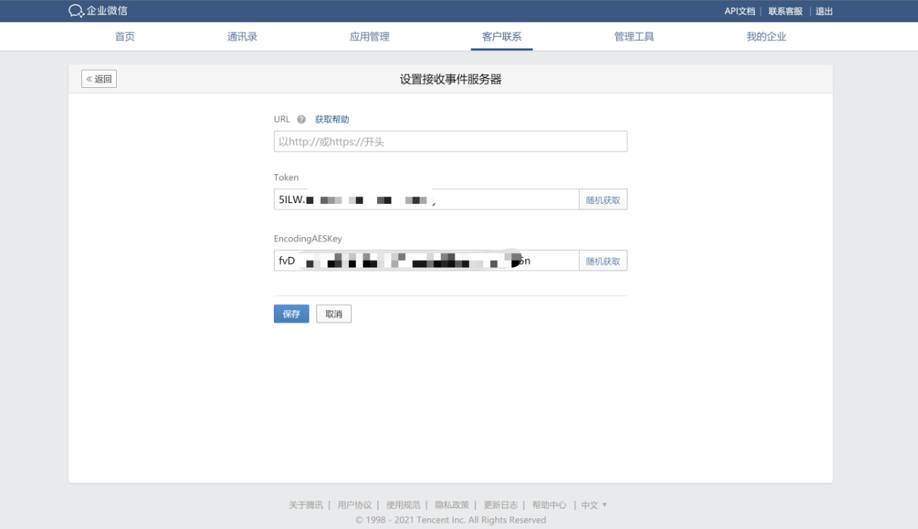Log out via the 退出 link
The height and width of the screenshot is (529, 918).
tap(824, 11)
